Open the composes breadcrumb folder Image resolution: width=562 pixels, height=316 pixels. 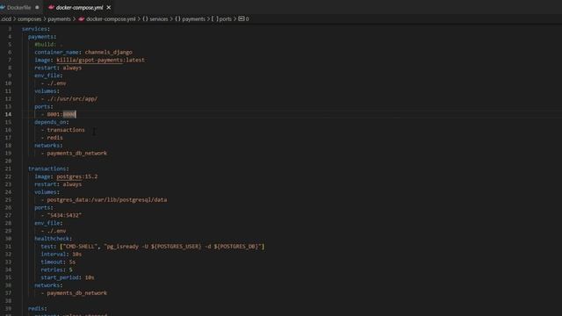pos(29,19)
